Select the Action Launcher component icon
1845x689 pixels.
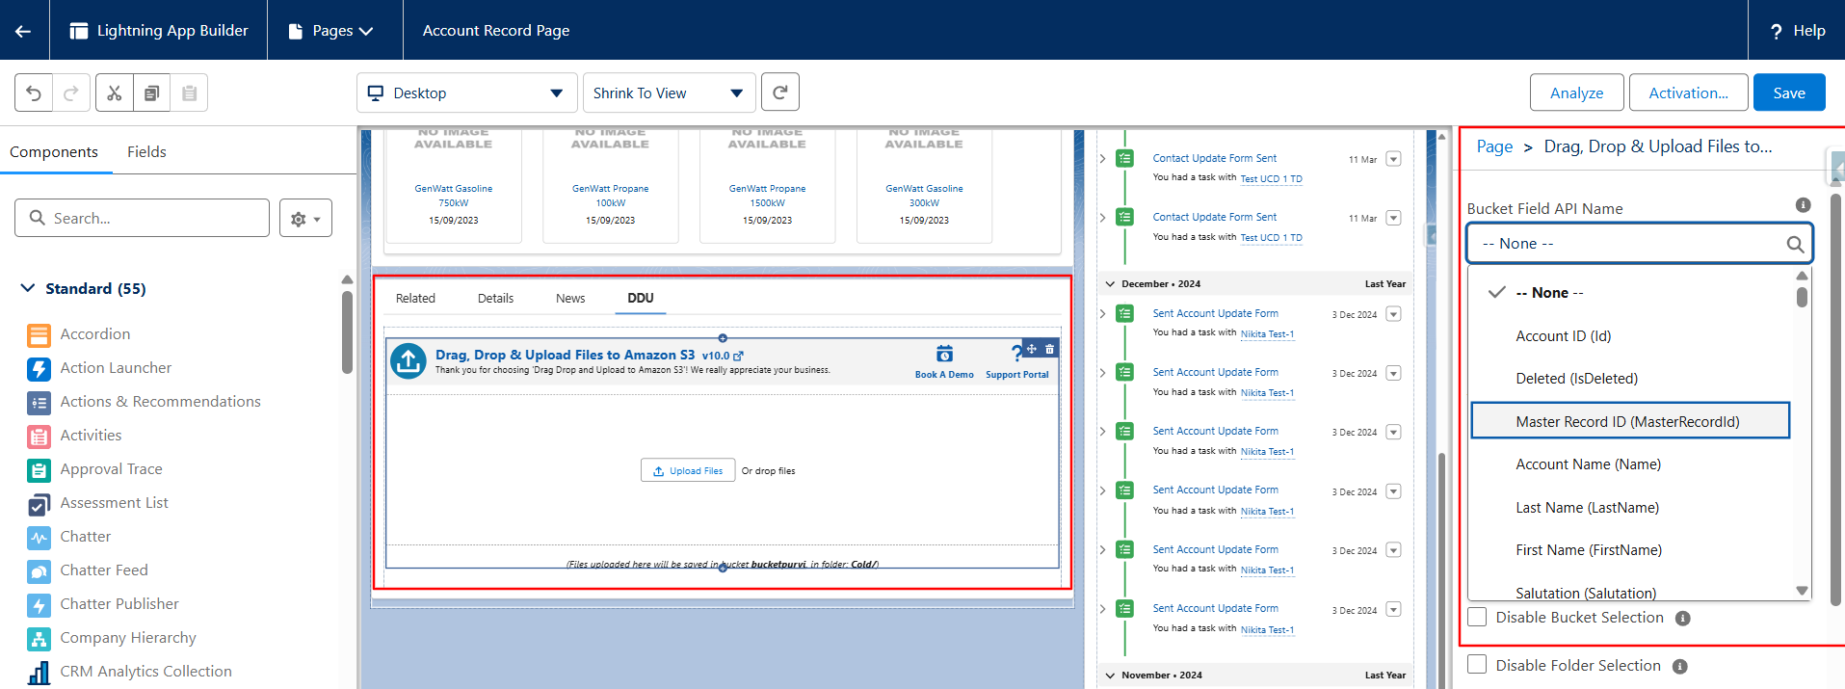pos(39,369)
